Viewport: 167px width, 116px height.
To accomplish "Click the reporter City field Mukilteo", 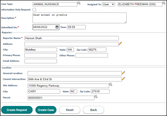I will click(41, 50).
